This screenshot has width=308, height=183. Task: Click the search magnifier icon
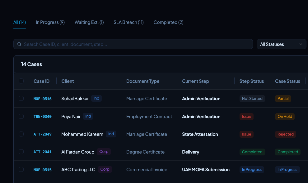tap(19, 44)
